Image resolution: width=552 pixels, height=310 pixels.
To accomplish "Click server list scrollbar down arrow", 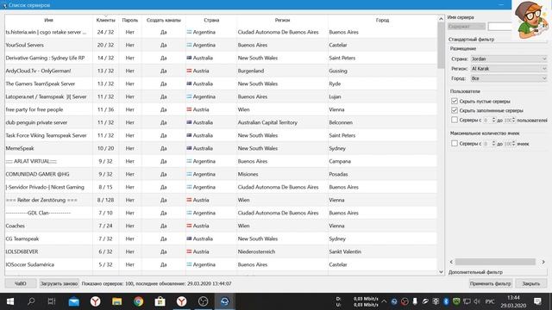I will 441,272.
